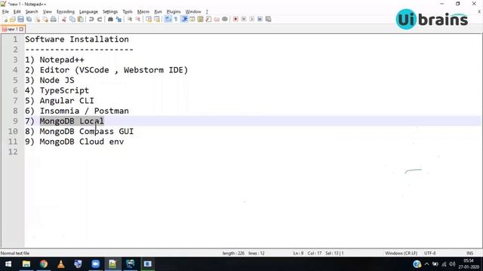Open the File menu

tap(5, 11)
